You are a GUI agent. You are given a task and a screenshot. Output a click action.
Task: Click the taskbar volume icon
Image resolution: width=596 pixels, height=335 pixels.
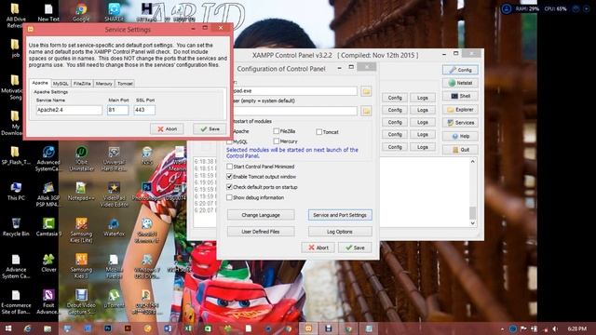pos(555,328)
